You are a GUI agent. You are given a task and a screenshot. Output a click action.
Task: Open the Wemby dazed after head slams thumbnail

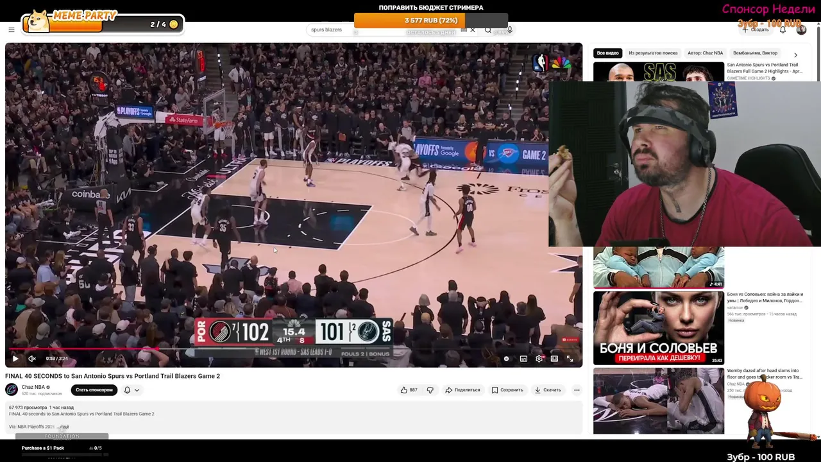(x=659, y=401)
